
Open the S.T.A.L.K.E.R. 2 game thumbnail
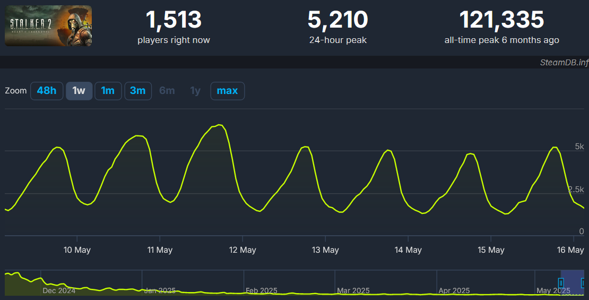point(48,26)
